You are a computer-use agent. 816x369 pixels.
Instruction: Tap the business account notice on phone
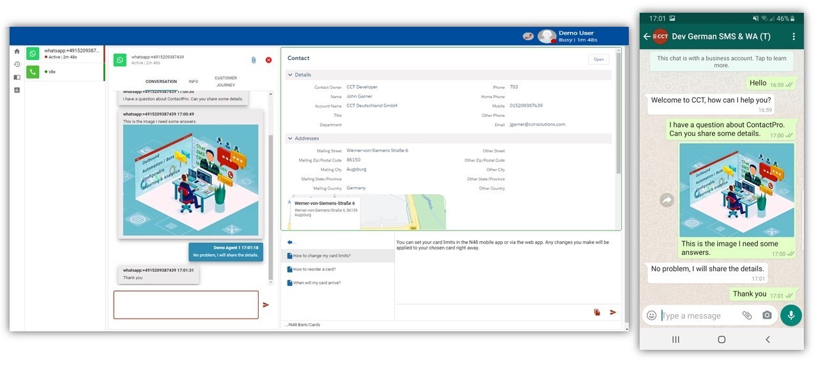721,62
